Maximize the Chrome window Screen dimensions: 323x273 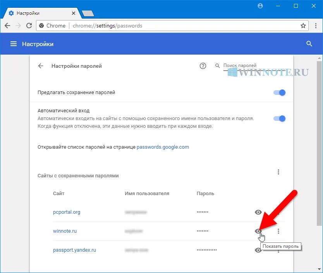point(296,6)
